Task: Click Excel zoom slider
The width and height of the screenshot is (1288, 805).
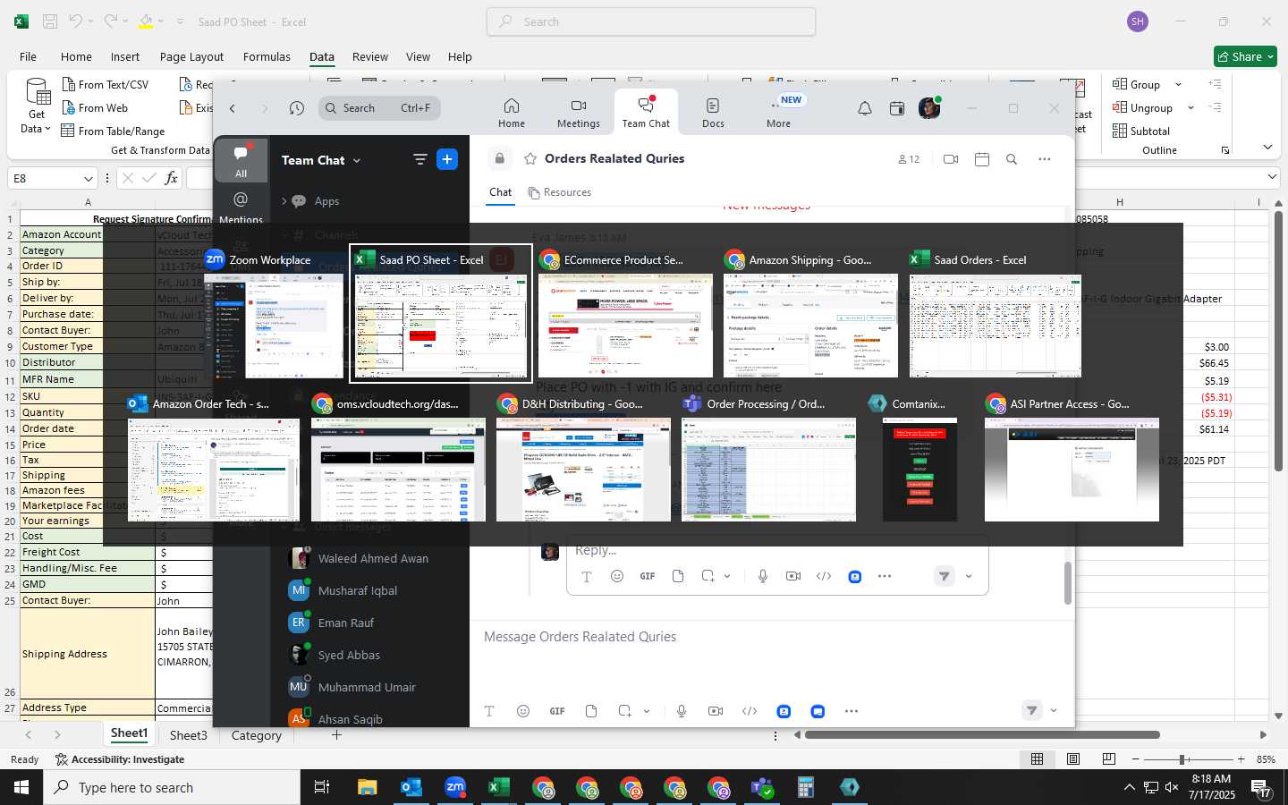Action: tap(1182, 759)
